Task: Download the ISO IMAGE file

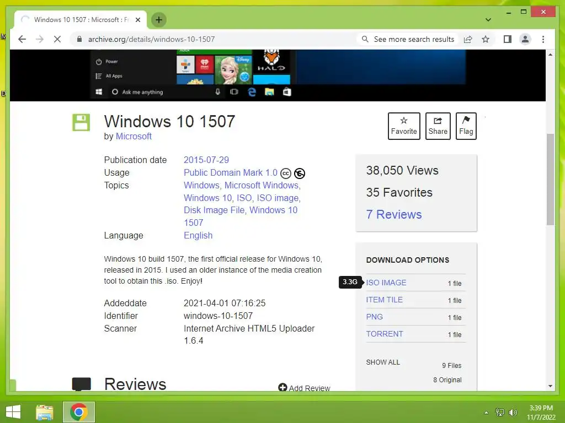Action: click(386, 283)
